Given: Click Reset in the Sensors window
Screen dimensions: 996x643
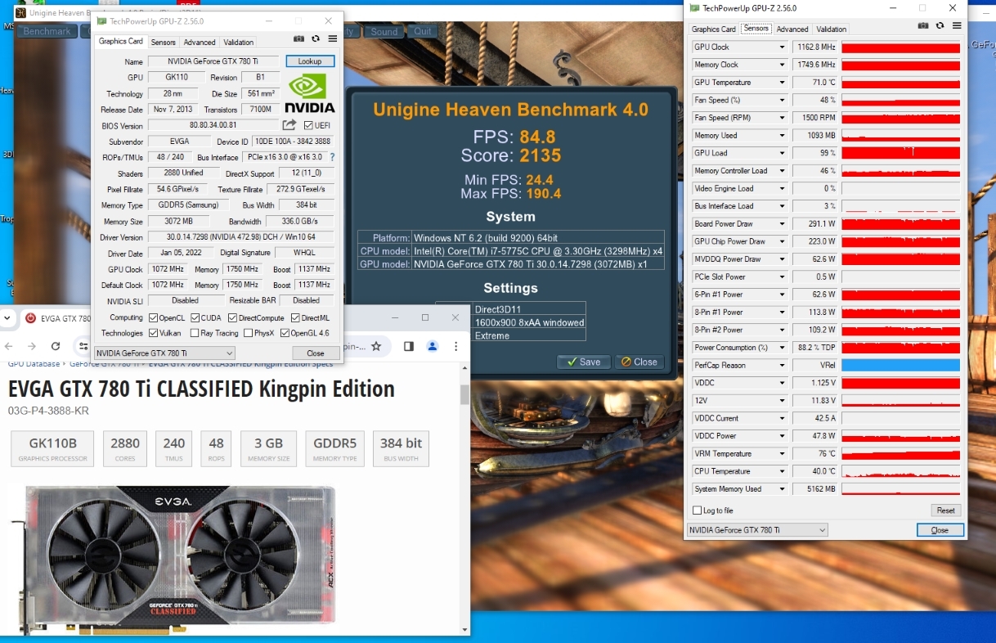Looking at the screenshot, I should 945,510.
